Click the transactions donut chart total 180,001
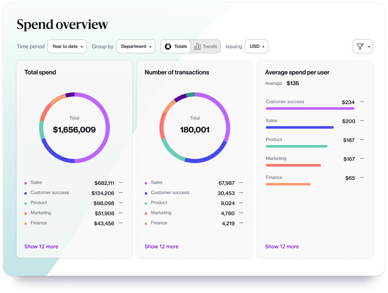This screenshot has width=388, height=293. (x=195, y=130)
